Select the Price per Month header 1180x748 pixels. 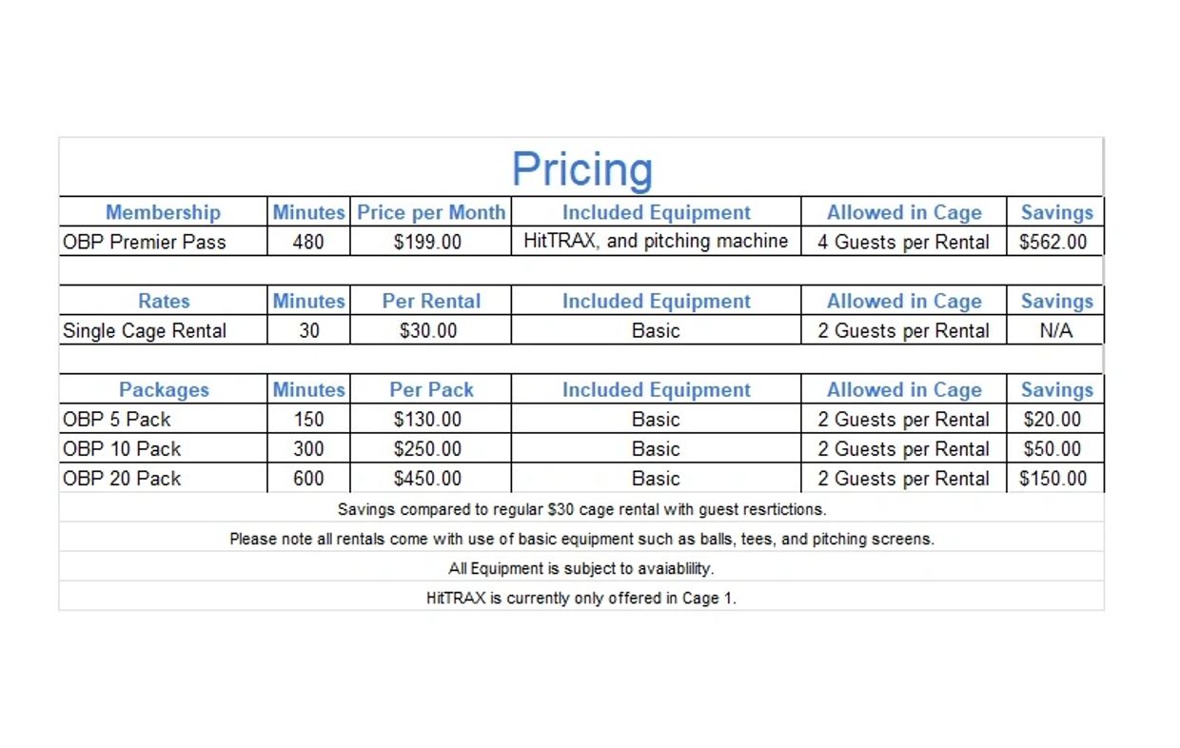coord(431,212)
